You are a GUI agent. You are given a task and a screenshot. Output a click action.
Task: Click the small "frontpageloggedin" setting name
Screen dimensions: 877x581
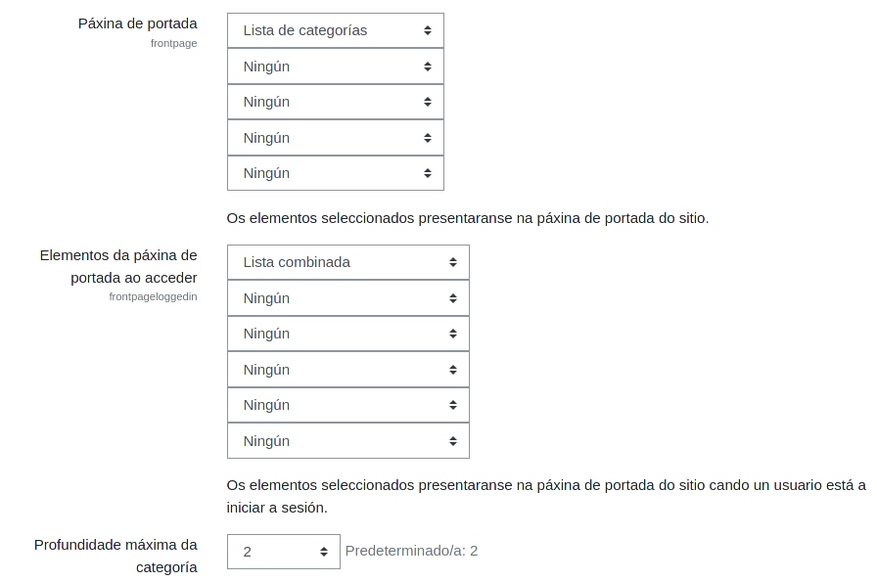pyautogui.click(x=153, y=296)
